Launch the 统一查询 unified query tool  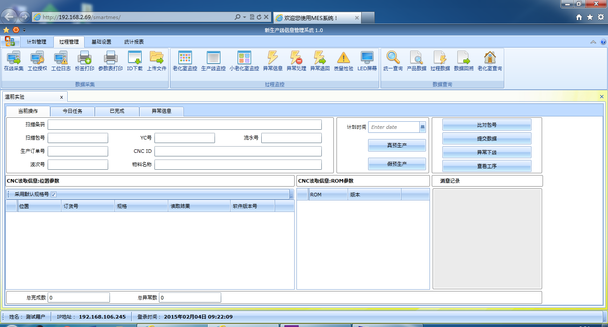393,61
